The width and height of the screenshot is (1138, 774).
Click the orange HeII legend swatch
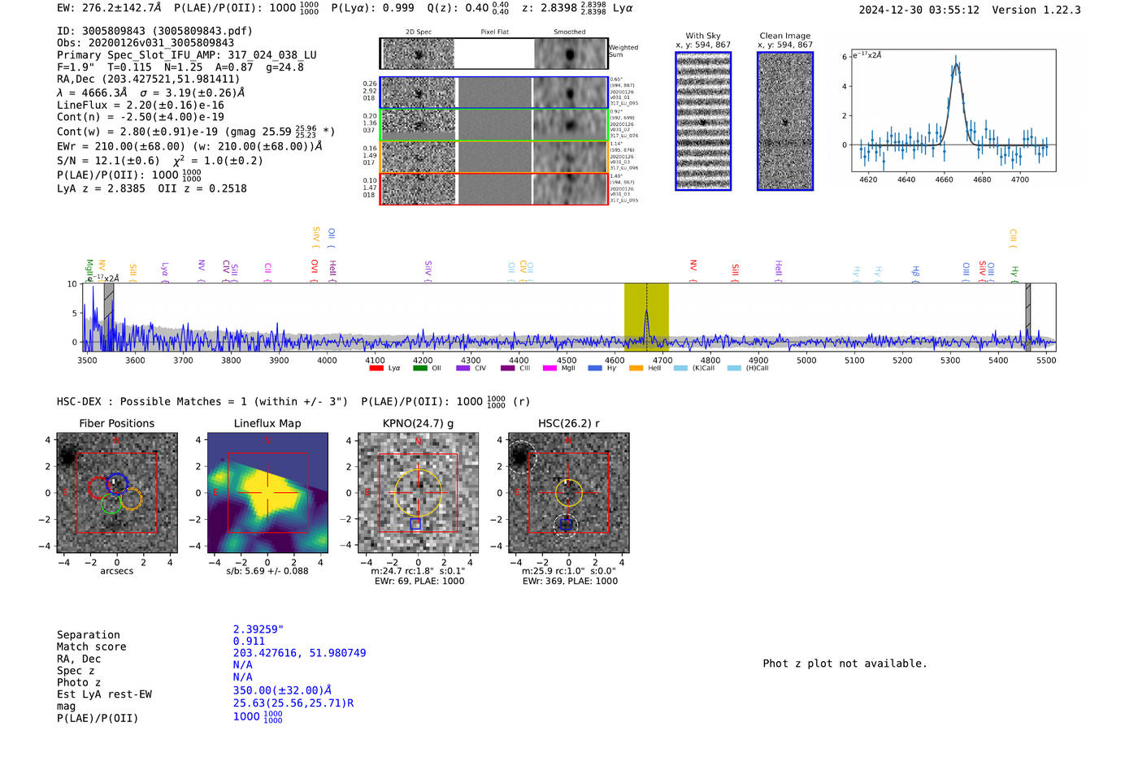pos(636,368)
